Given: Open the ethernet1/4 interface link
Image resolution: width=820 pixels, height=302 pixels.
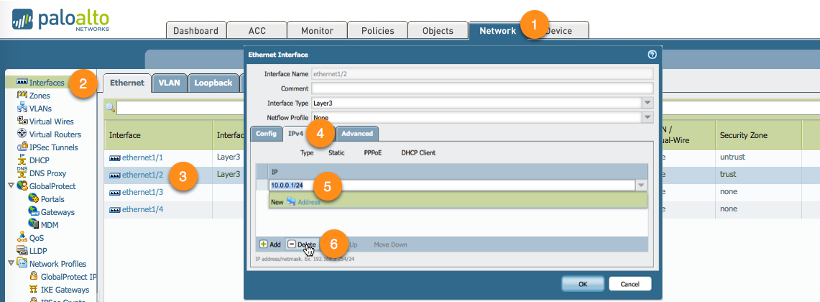Looking at the screenshot, I should [142, 209].
